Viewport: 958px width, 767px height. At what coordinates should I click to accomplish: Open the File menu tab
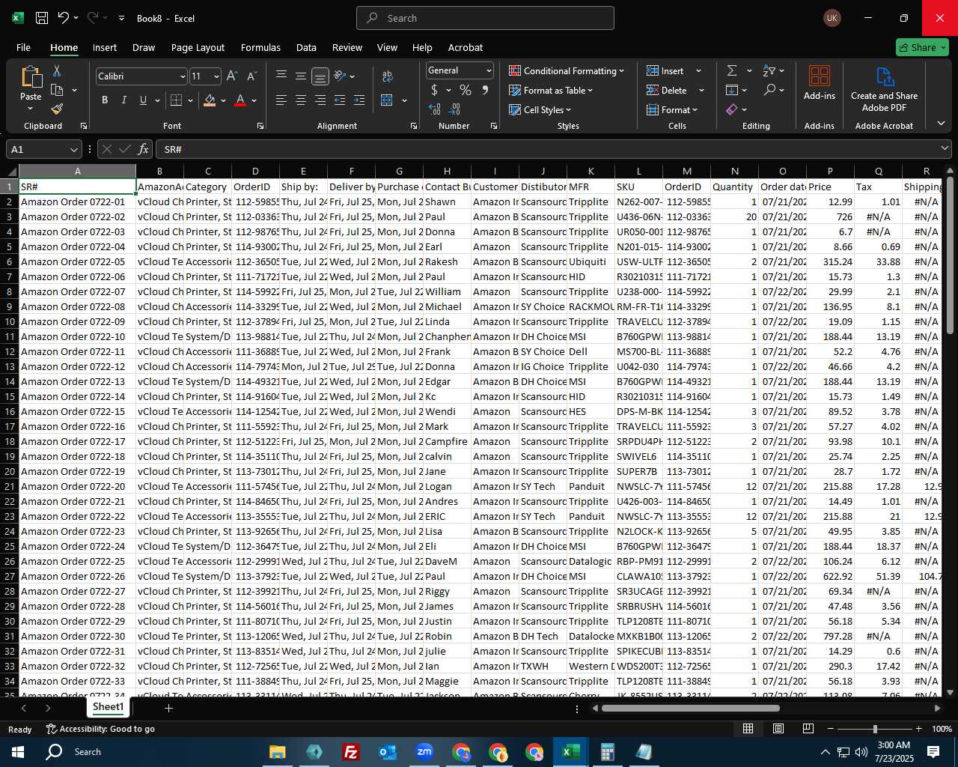click(23, 47)
